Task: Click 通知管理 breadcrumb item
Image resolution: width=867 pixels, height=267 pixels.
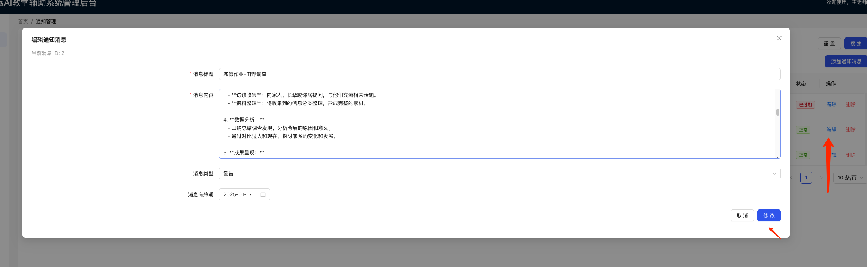Action: 46,21
